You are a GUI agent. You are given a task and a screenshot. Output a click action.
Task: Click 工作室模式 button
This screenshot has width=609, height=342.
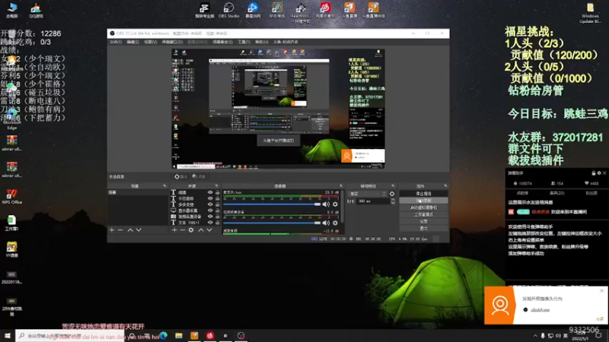click(423, 214)
